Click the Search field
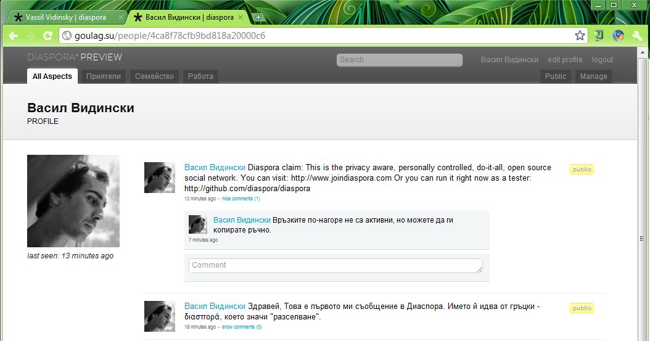Screen dimensions: 650x341 (x=400, y=60)
